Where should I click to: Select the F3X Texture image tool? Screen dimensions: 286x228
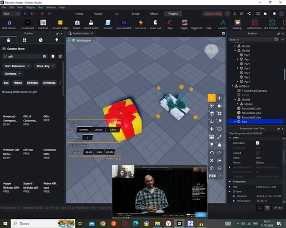(x=212, y=137)
